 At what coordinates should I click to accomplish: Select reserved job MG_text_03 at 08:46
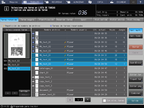click(x=79, y=51)
